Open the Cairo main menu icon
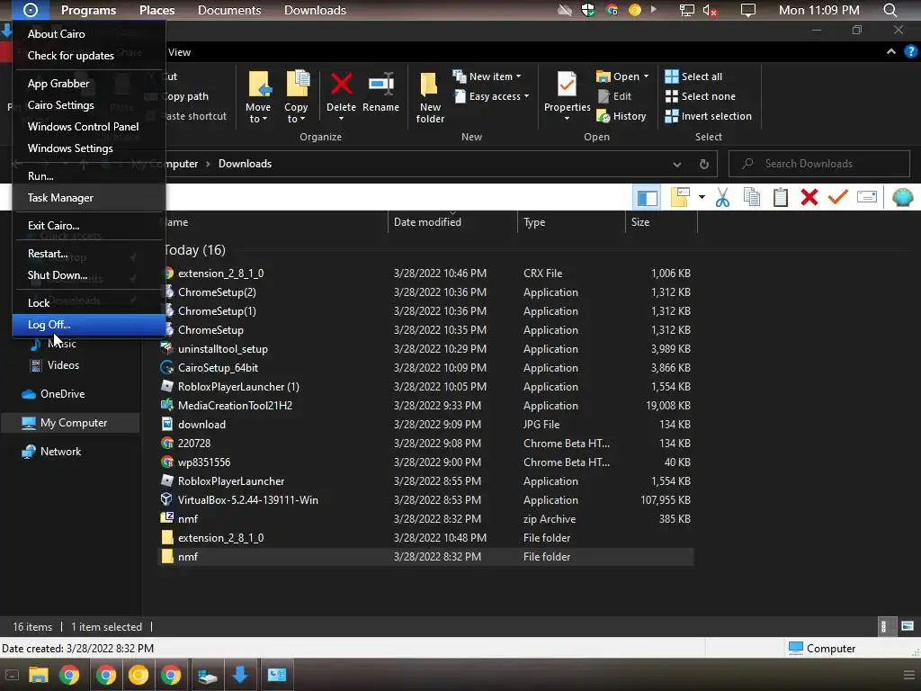Screen dimensions: 921x691 30,10
